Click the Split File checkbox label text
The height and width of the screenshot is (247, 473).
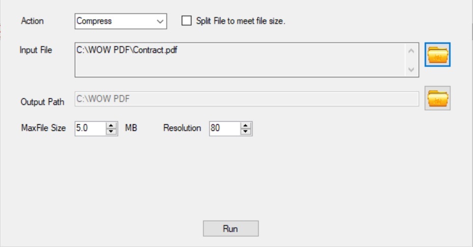coord(240,21)
